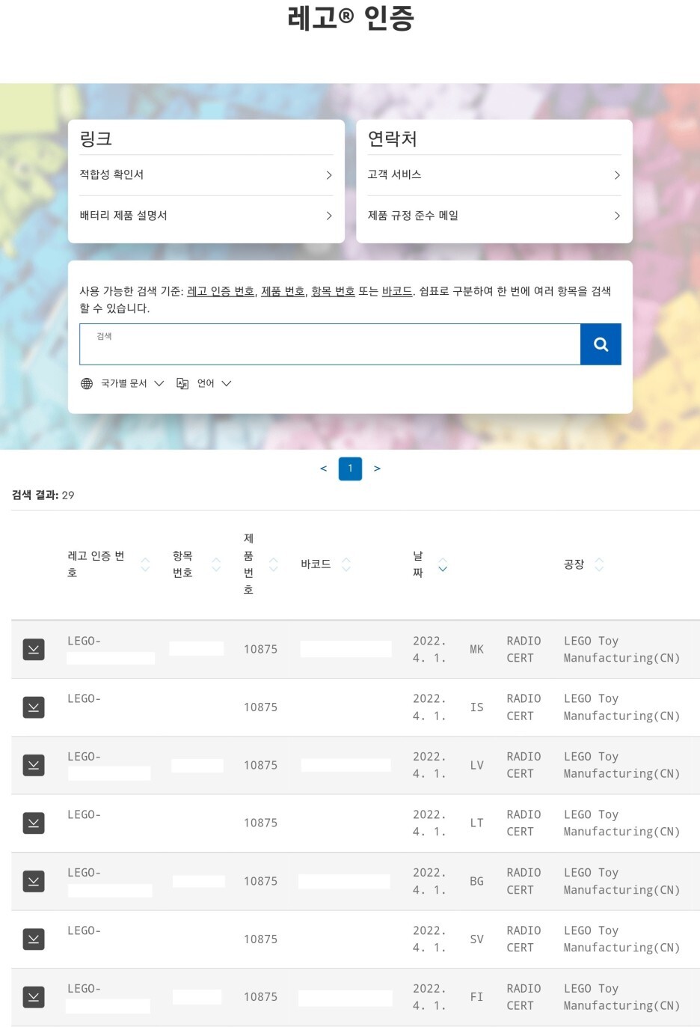Click the 제품 번호 underlined link
The image size is (700, 1027).
(283, 291)
